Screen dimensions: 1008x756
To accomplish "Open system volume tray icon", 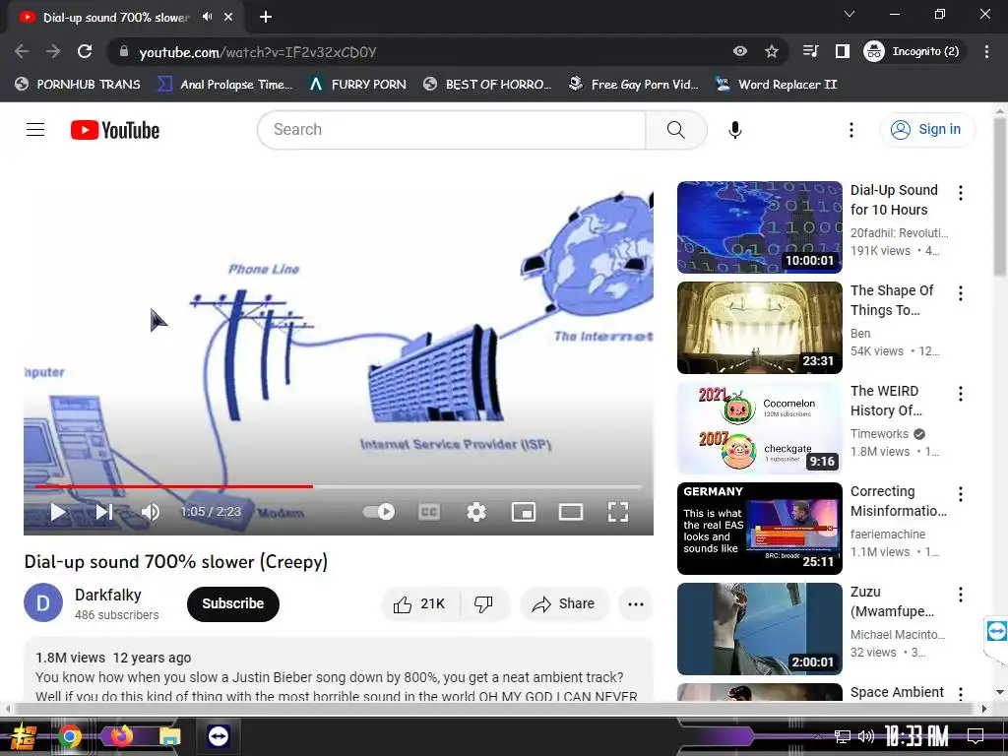I will [x=866, y=736].
